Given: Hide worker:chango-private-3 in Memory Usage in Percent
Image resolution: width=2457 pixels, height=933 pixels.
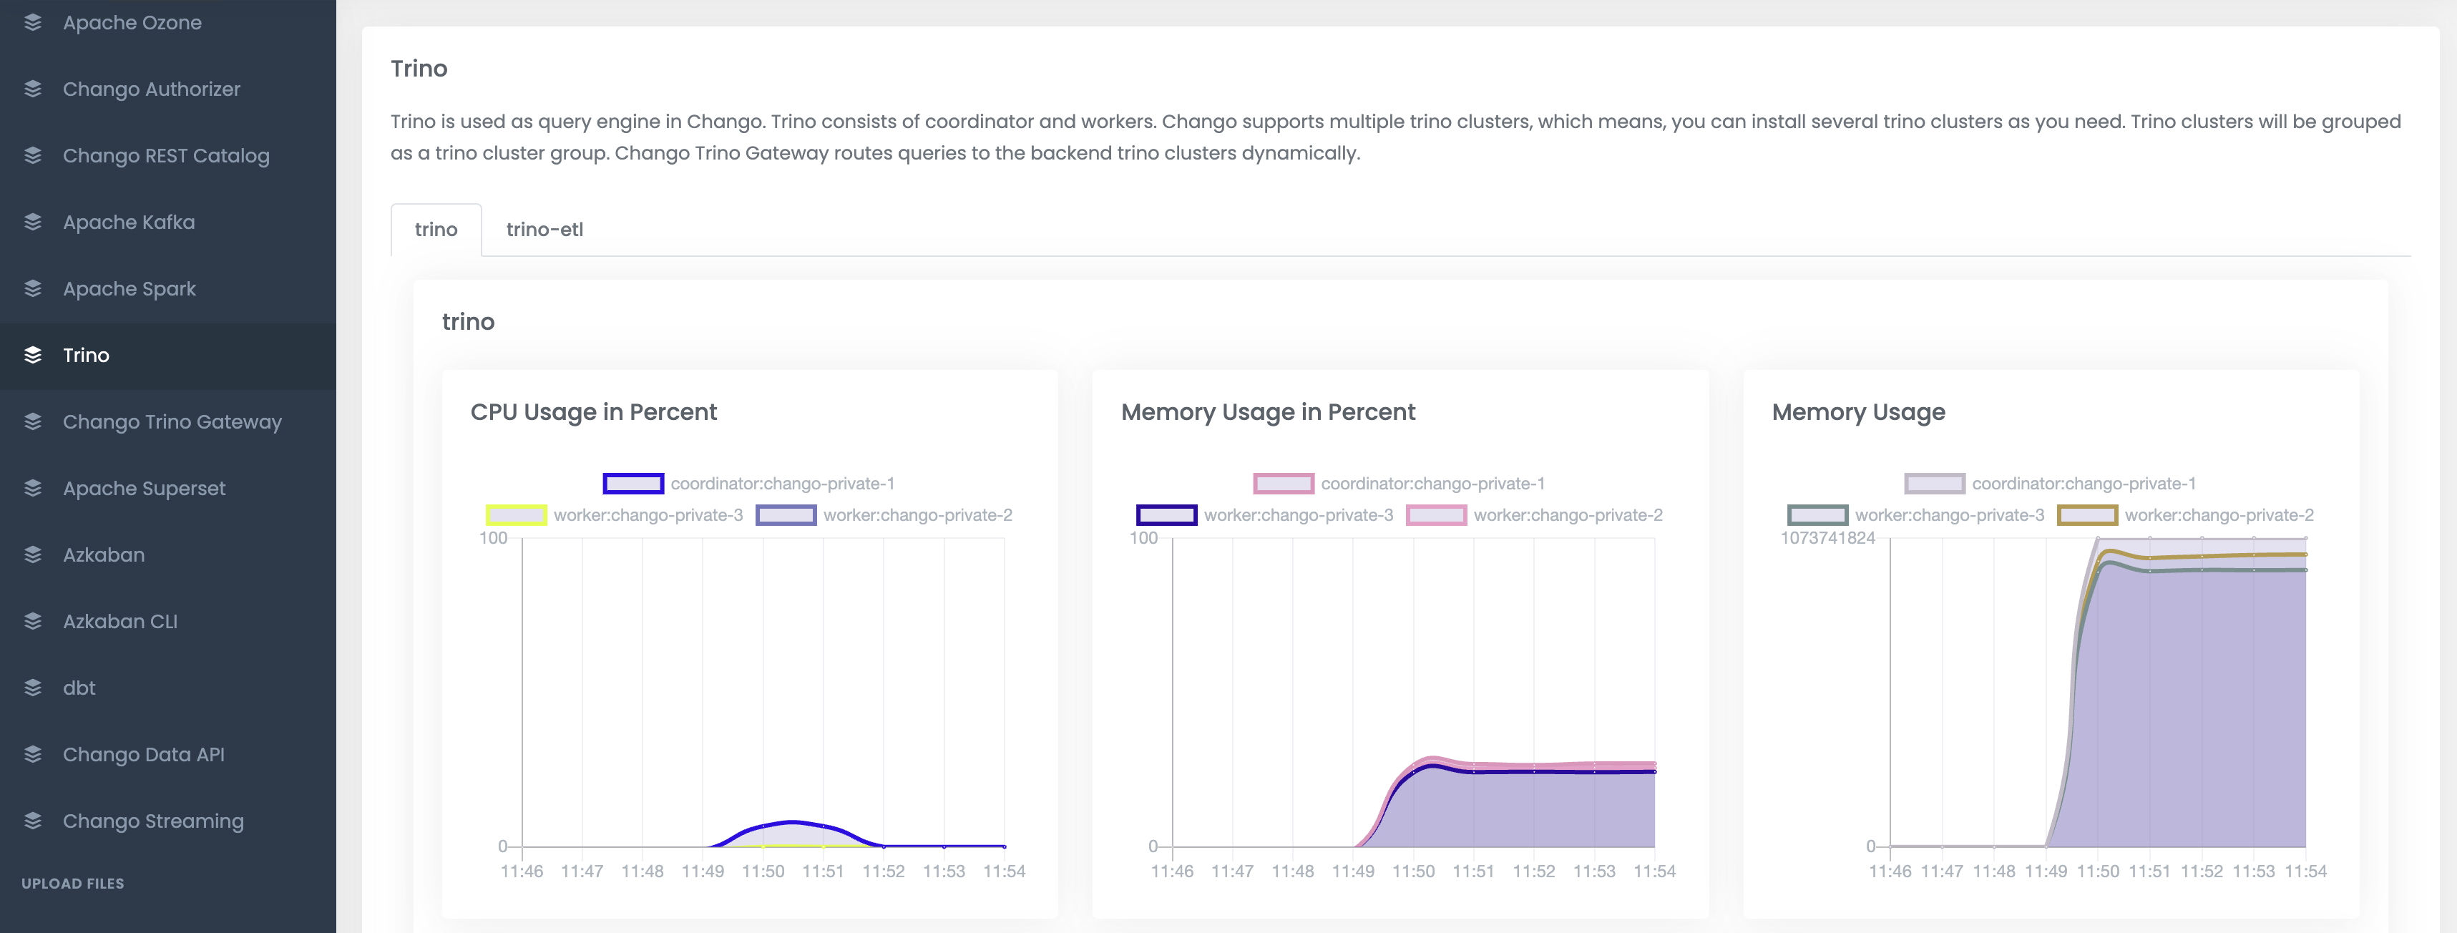Looking at the screenshot, I should 1265,515.
